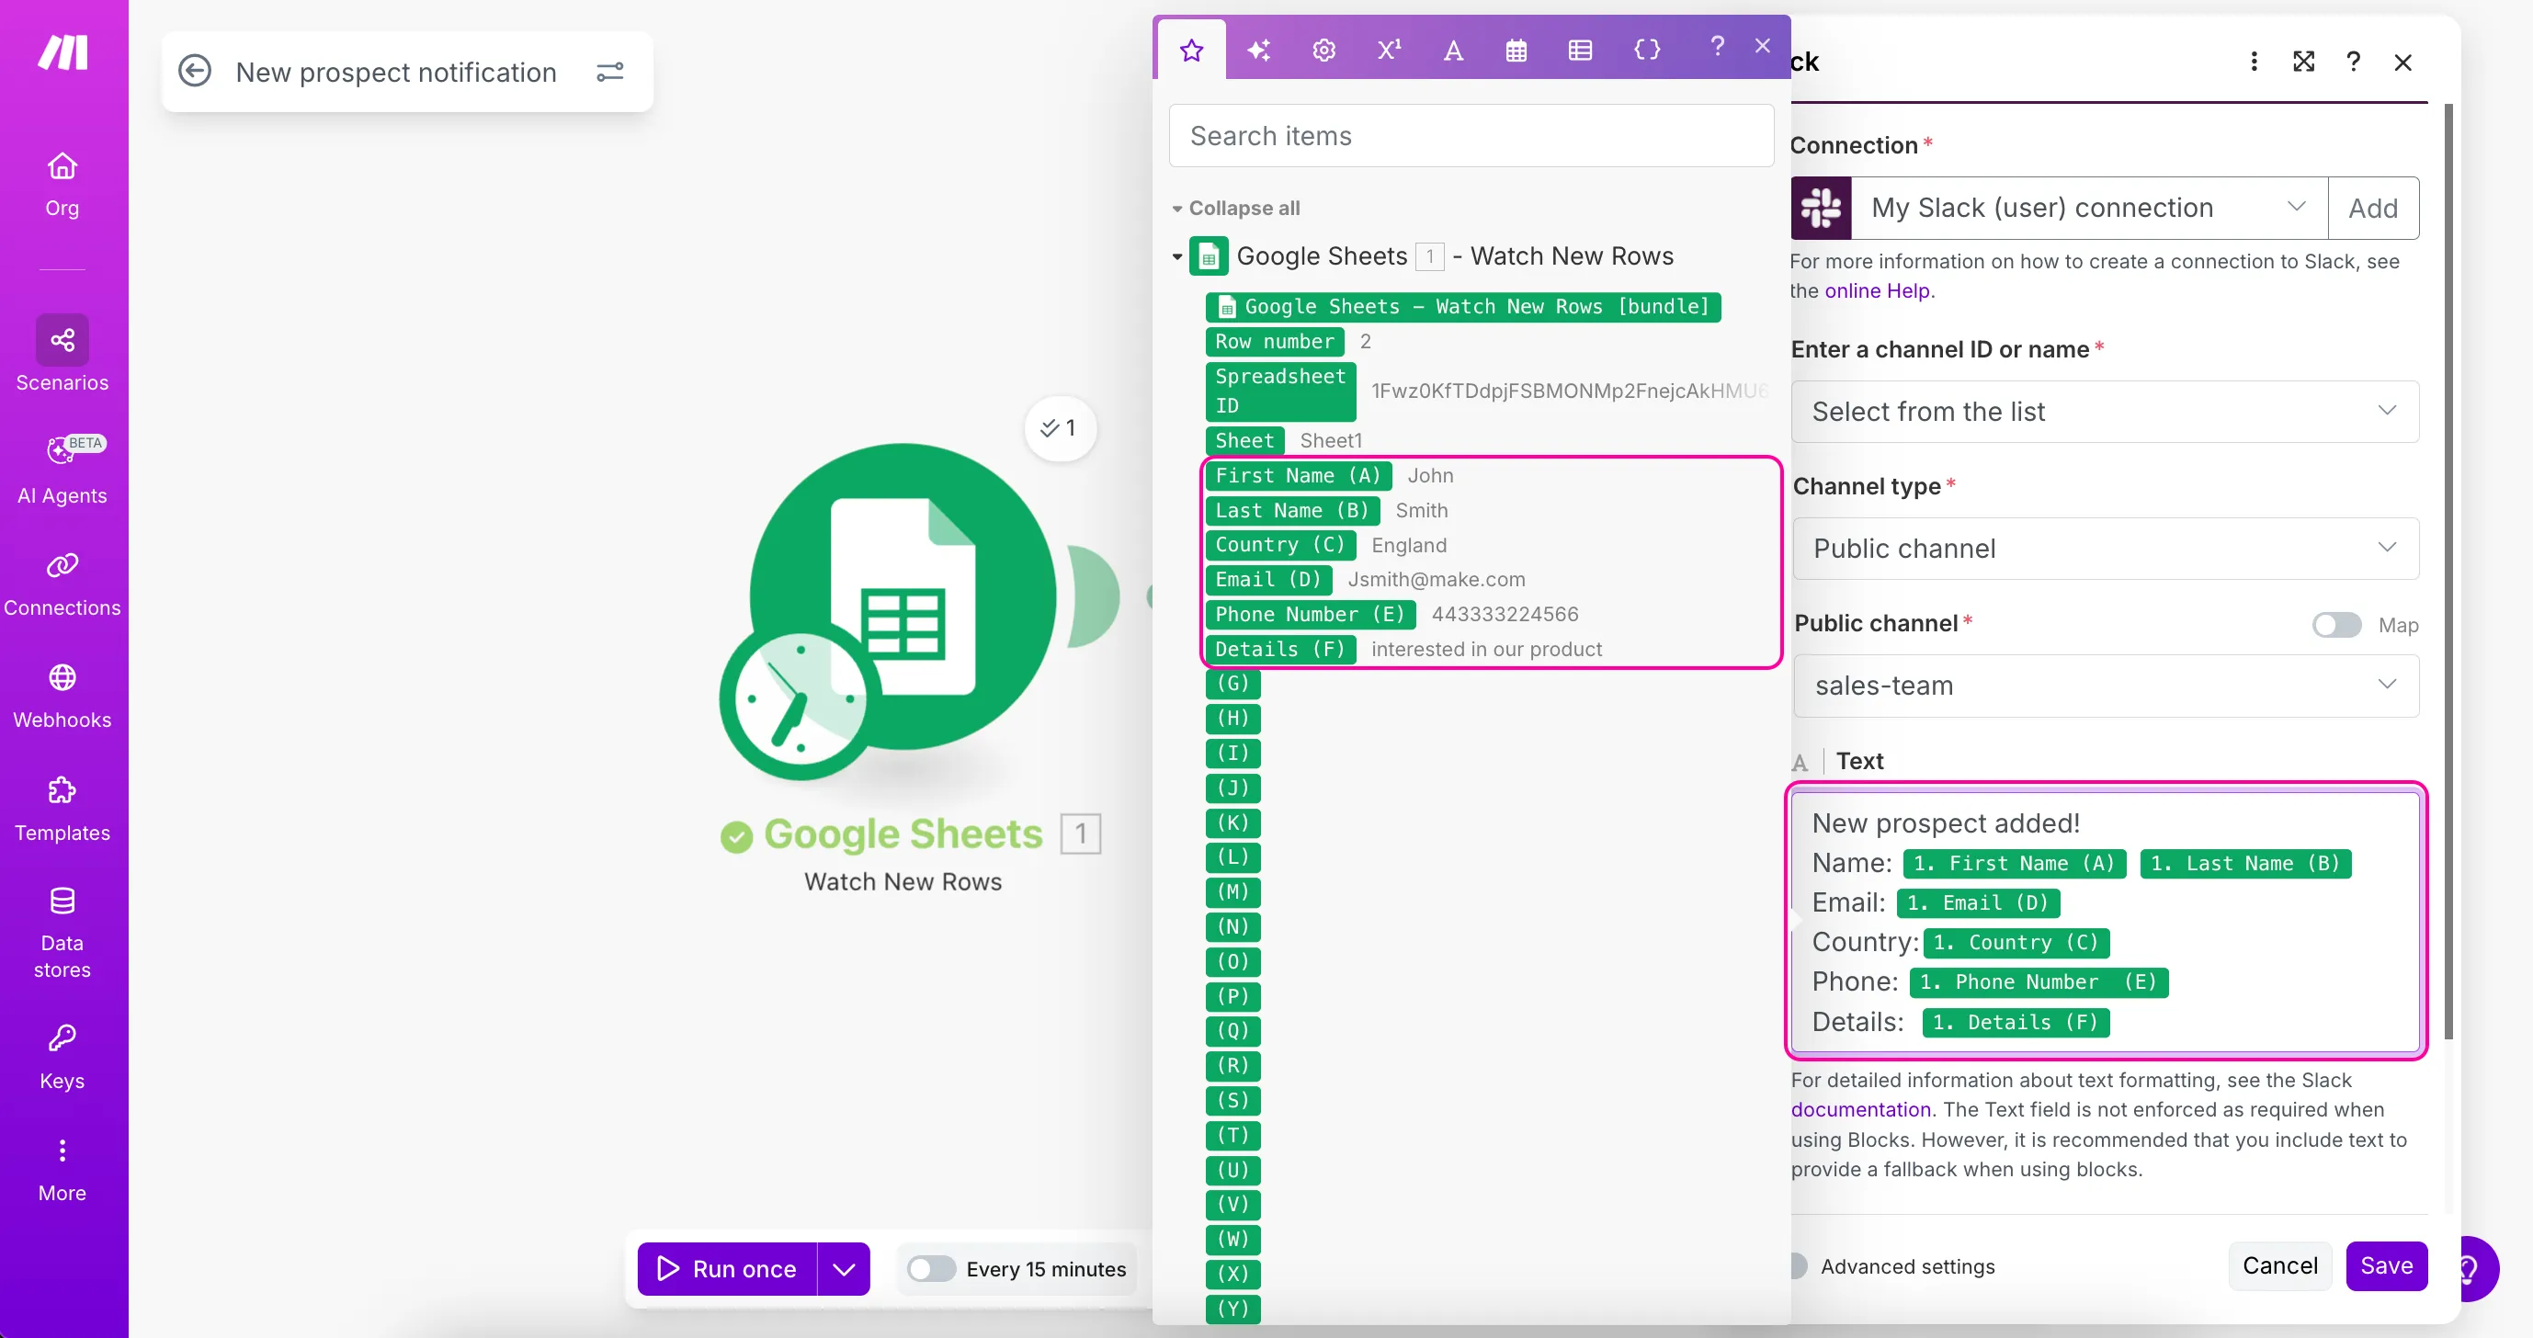Open the Slack module three-dot menu
This screenshot has height=1338, width=2533.
(x=2254, y=62)
